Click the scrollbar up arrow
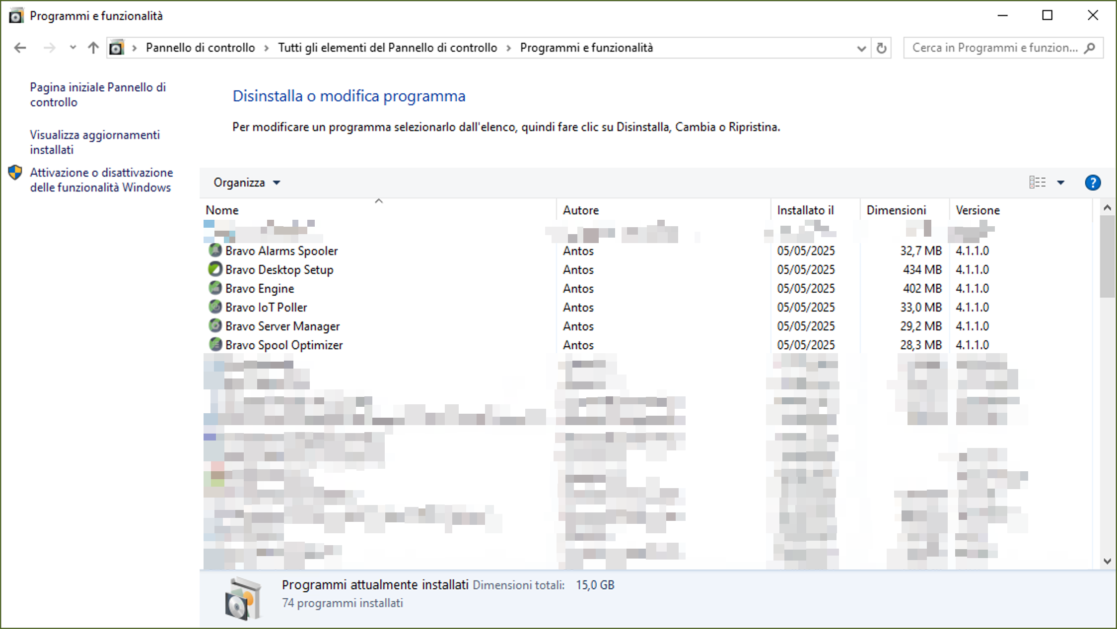 pyautogui.click(x=1107, y=208)
